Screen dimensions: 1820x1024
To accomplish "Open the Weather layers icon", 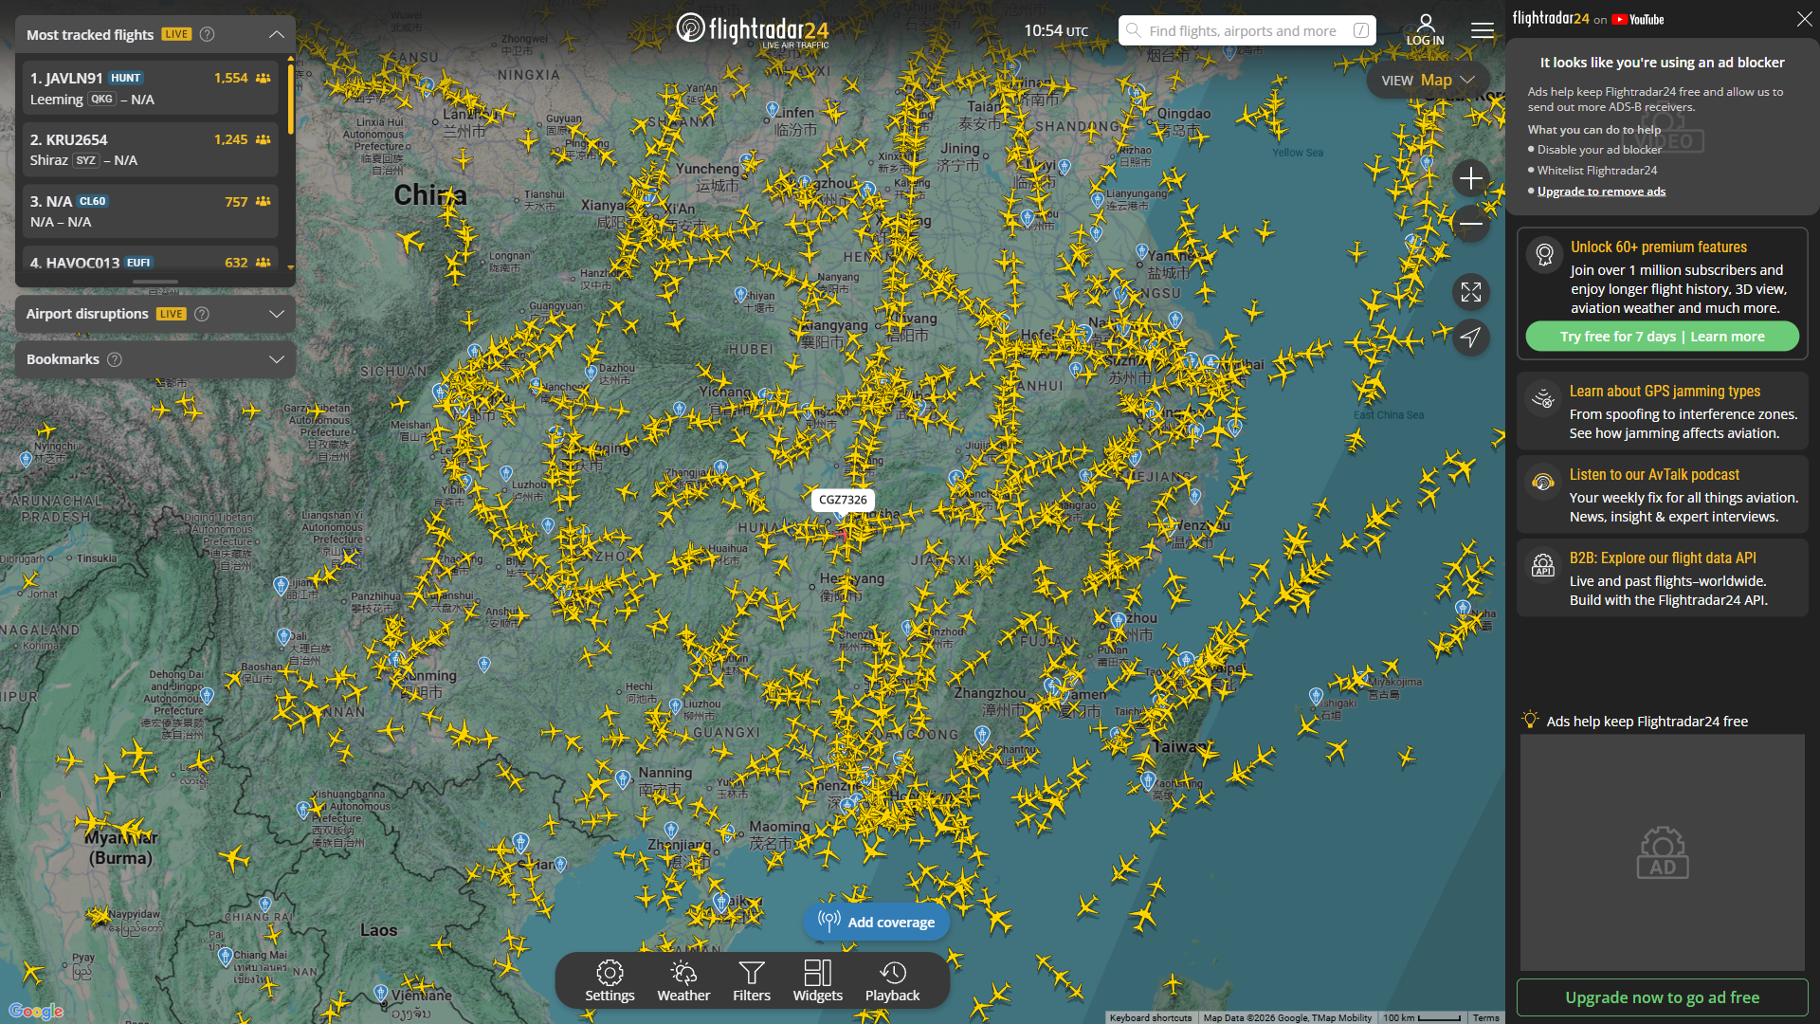I will click(x=683, y=981).
